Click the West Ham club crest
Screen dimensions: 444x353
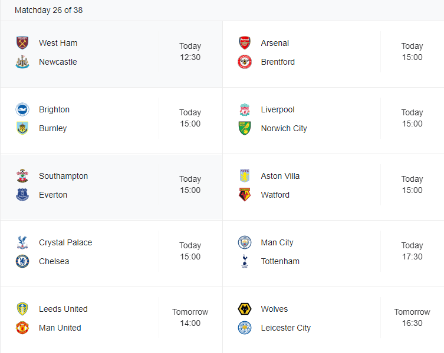pos(22,43)
